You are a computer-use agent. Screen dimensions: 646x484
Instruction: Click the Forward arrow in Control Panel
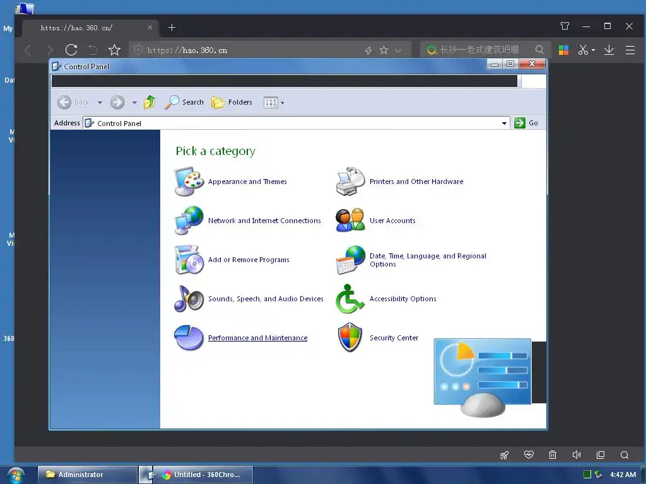117,102
